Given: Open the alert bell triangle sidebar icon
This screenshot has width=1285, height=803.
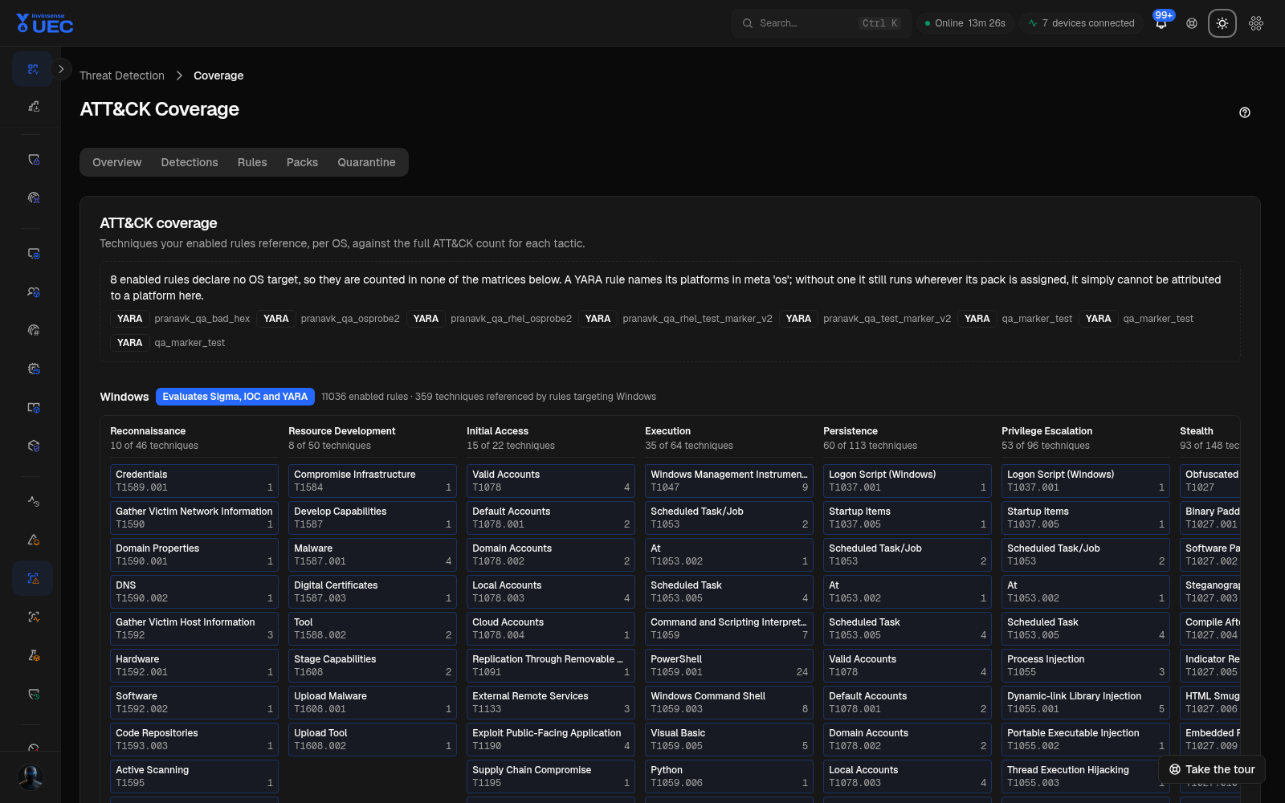Looking at the screenshot, I should point(33,540).
